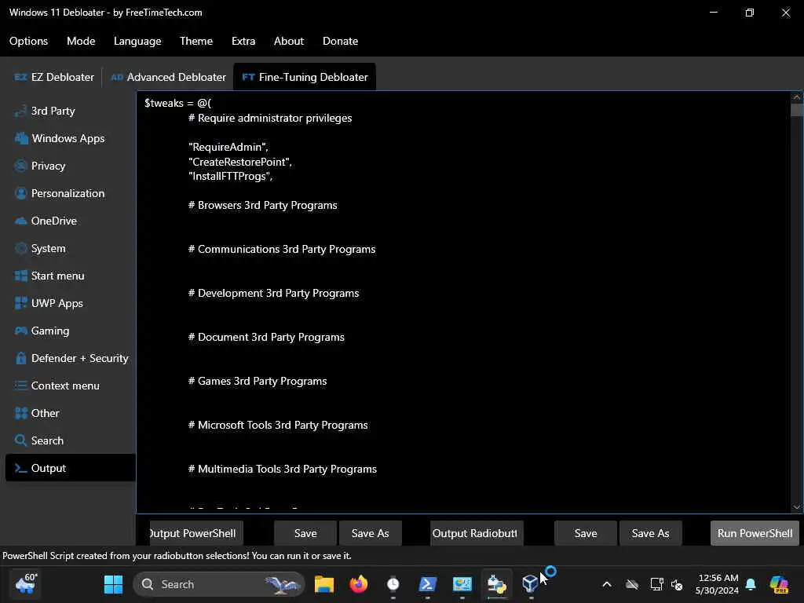This screenshot has width=804, height=603.
Task: Click the output scrollbar thumb
Action: tap(796, 110)
